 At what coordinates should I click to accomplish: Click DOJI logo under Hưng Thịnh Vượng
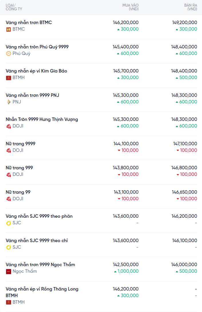9,126
